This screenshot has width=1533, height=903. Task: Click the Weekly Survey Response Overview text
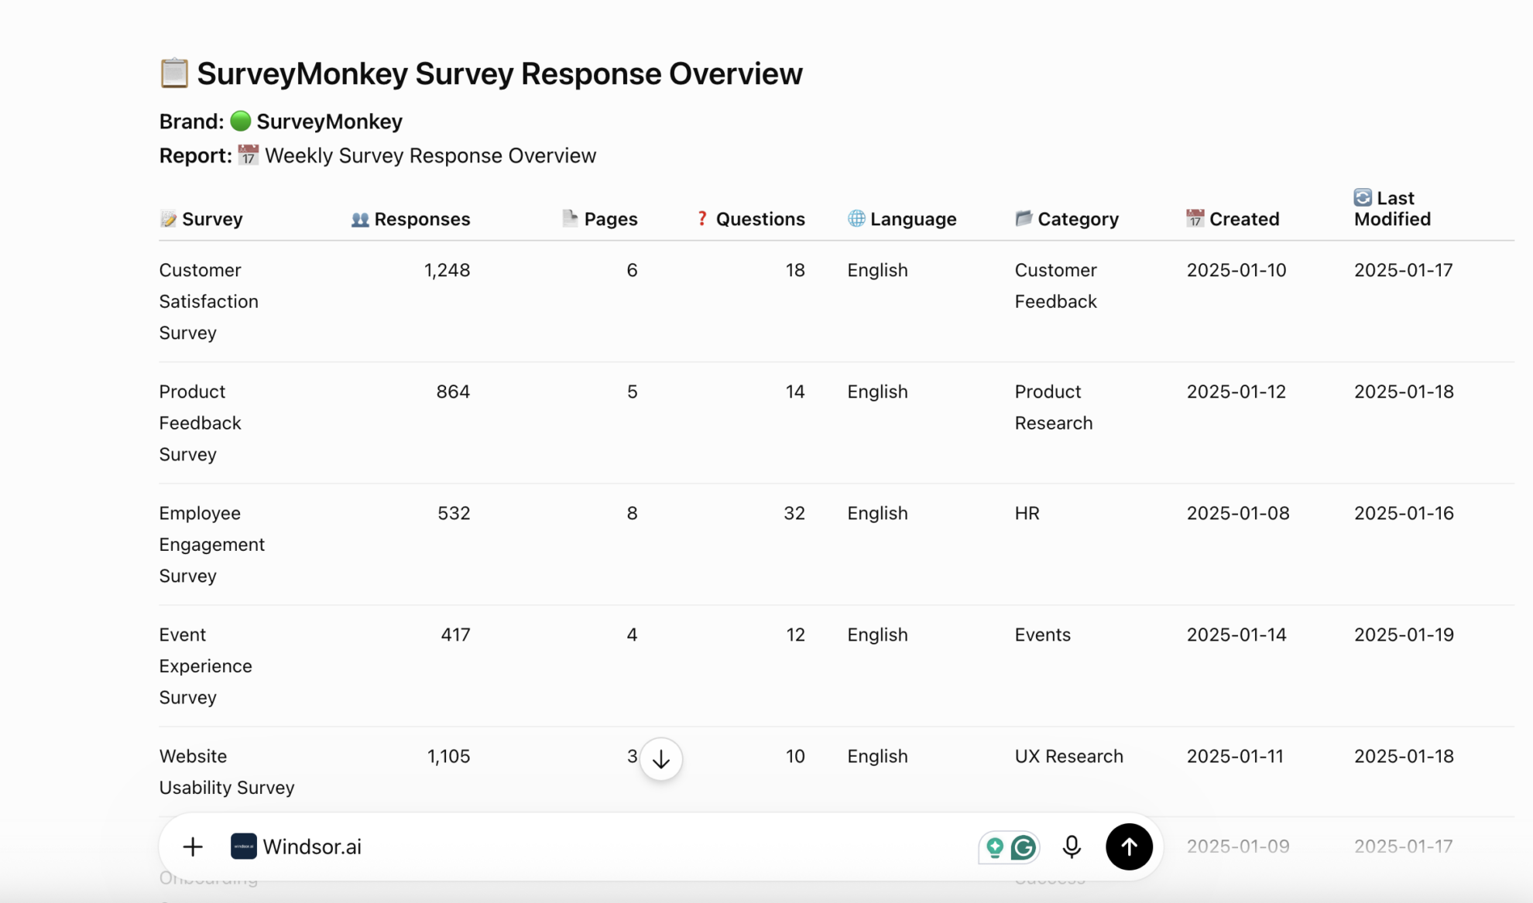[430, 156]
